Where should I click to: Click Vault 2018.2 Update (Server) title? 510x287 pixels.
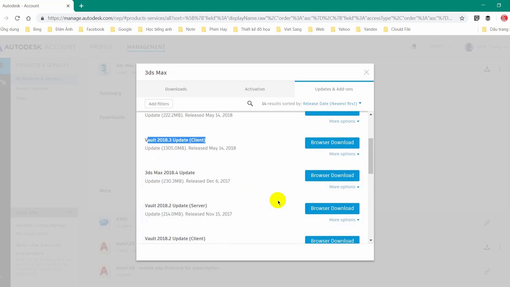tap(176, 206)
